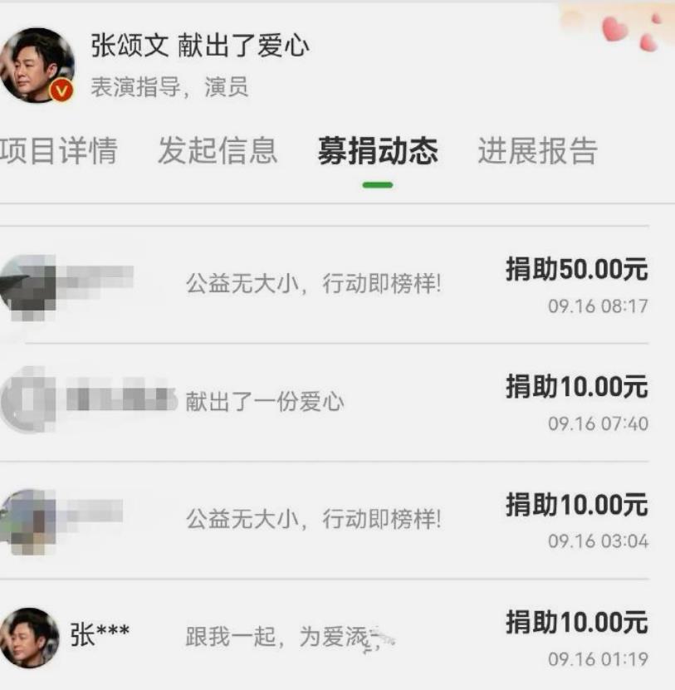Open the 捐助50.00元 donation entry
This screenshot has width=675, height=690.
click(577, 269)
